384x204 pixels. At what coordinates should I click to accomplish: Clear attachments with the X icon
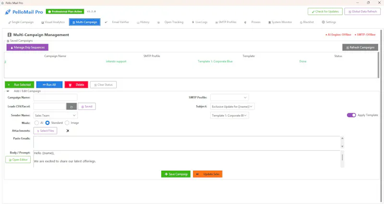pos(68,131)
